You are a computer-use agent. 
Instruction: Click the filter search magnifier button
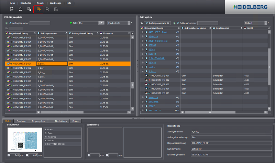[102, 23]
